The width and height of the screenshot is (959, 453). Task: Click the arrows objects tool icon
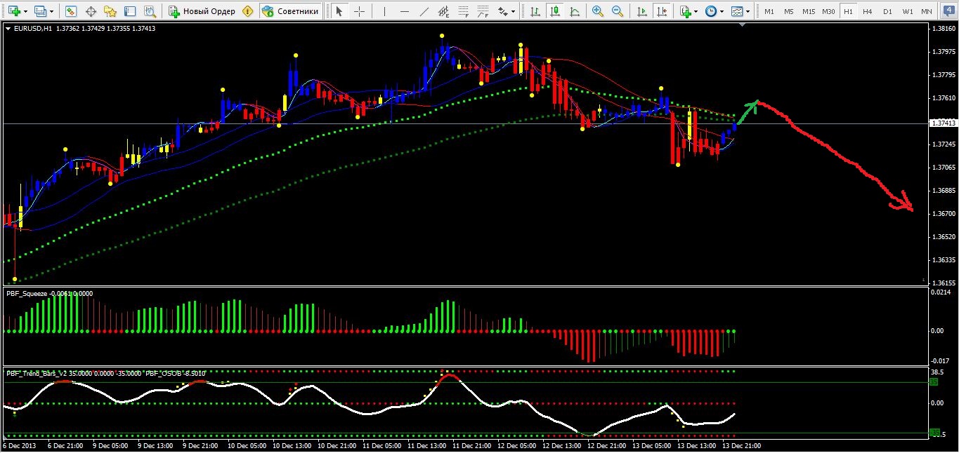(x=503, y=11)
